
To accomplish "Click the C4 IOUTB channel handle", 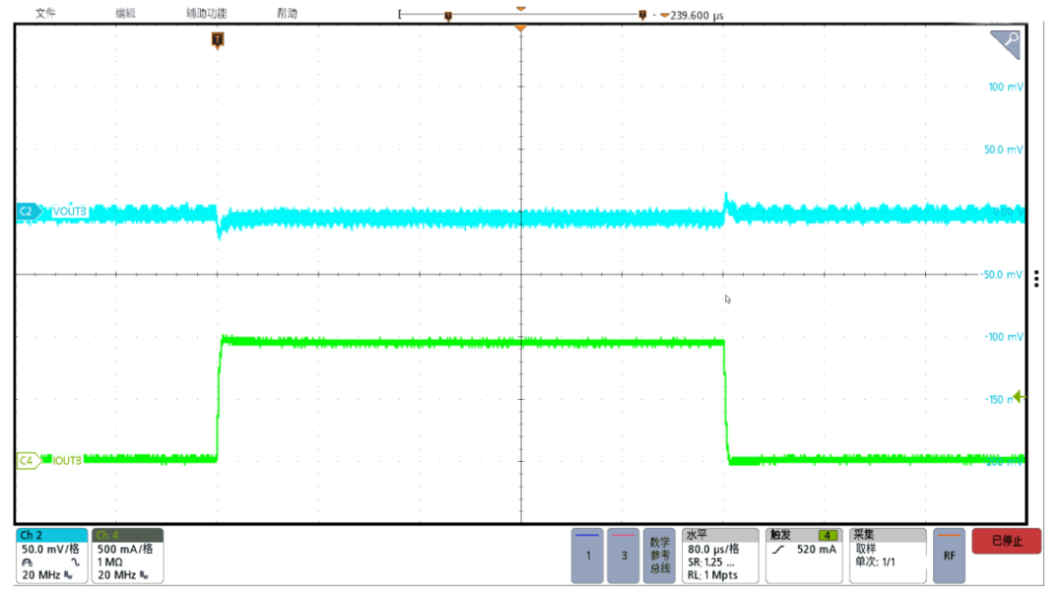I will 30,460.
